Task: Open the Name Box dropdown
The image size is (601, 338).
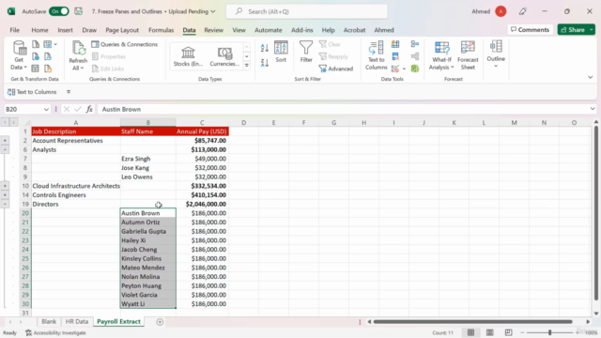Action: (46, 110)
